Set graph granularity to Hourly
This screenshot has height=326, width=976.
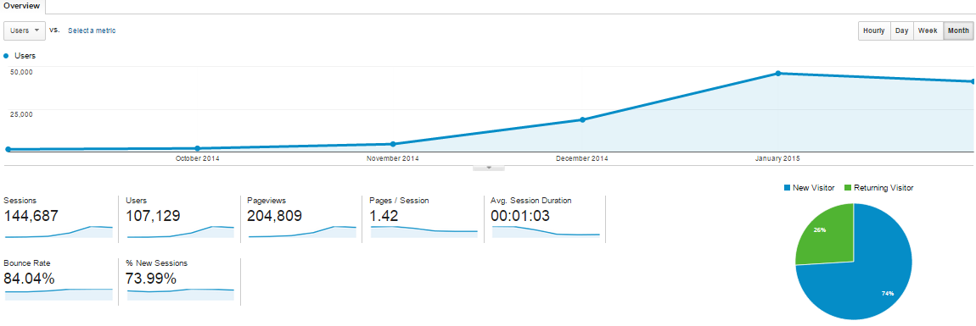pyautogui.click(x=874, y=31)
